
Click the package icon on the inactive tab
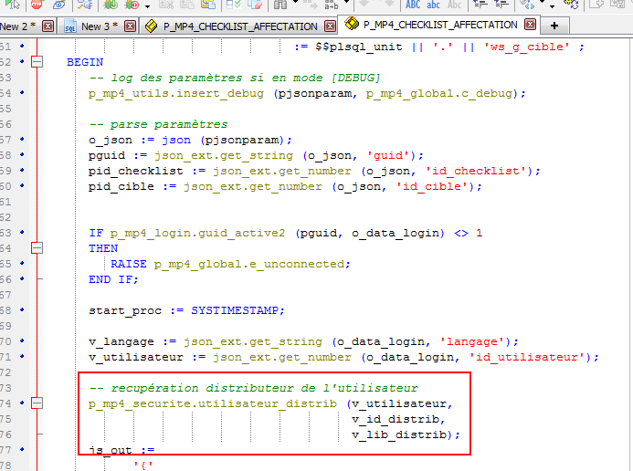pyautogui.click(x=152, y=26)
